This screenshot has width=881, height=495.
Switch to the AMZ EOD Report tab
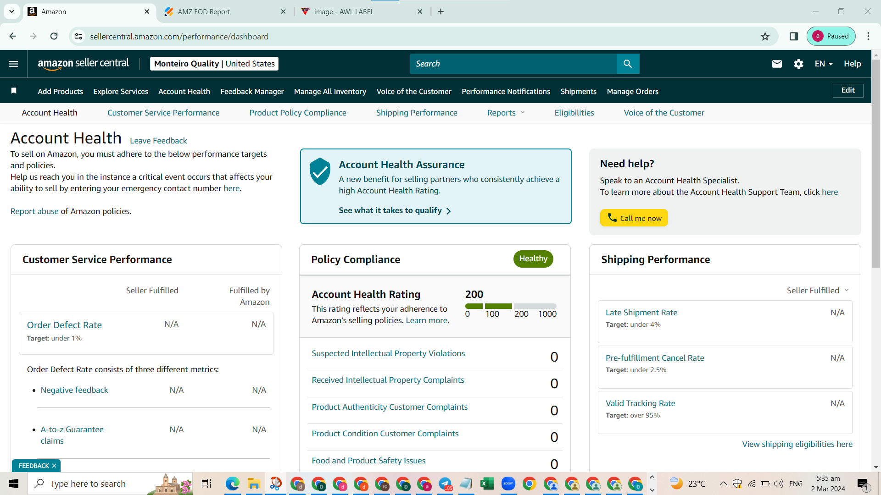pyautogui.click(x=225, y=11)
